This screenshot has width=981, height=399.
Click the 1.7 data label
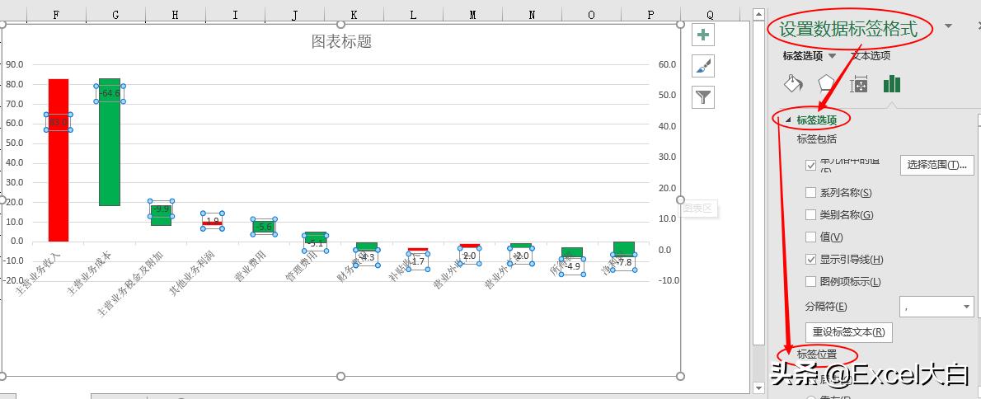(x=418, y=261)
